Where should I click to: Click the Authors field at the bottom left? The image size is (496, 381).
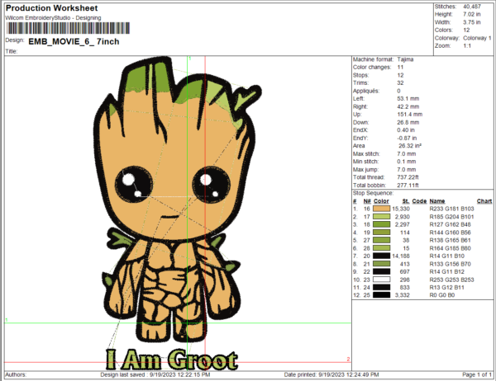(41, 374)
